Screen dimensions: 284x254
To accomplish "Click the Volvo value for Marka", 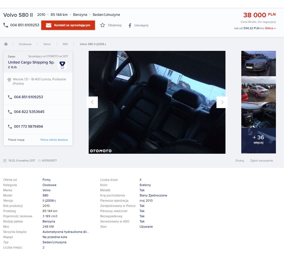I will pos(46,190).
